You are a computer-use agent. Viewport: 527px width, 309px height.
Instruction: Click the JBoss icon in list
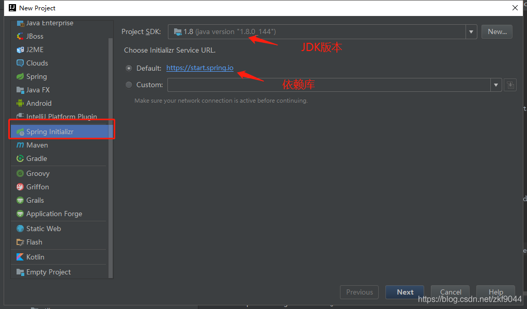coord(20,36)
